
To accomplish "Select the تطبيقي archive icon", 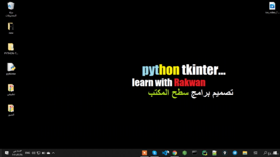I will point(11,90).
